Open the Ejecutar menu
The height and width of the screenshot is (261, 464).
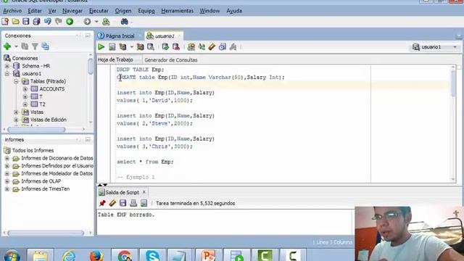(99, 11)
